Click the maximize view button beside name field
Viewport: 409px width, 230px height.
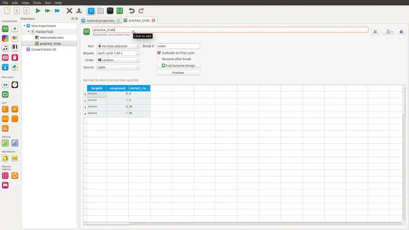coord(375,31)
